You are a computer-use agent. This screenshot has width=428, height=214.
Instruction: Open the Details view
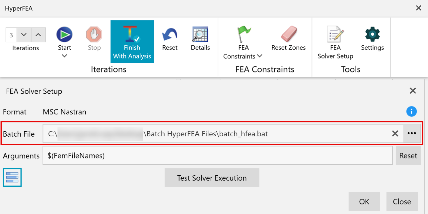pos(200,34)
